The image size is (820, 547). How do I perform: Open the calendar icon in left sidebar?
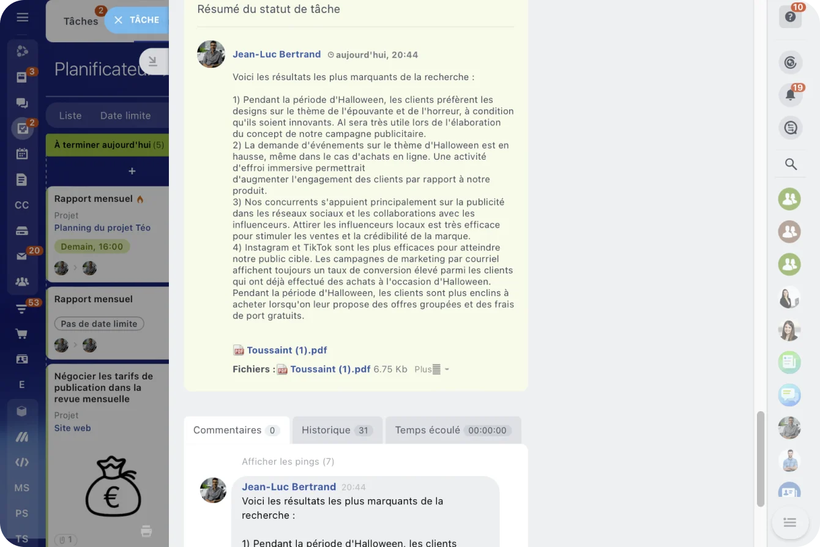[x=22, y=154]
